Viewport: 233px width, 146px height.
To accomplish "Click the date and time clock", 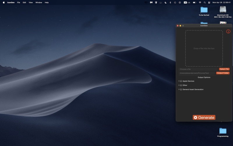I will pos(221,3).
